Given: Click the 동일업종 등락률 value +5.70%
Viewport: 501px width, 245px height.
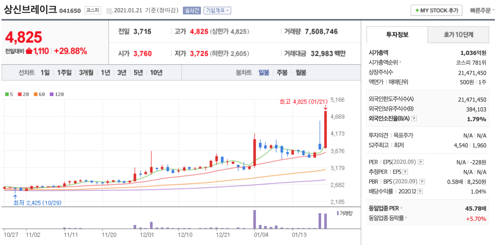Looking at the screenshot, I should coord(476,219).
